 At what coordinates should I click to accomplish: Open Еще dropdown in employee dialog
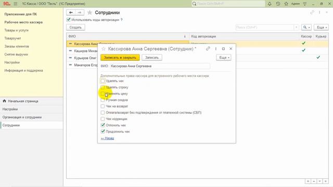pos(224,58)
